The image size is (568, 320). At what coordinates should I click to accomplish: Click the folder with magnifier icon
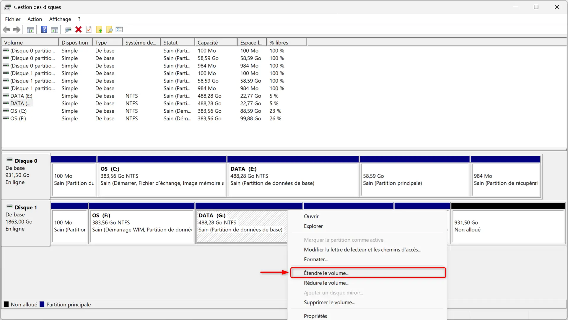pos(109,30)
